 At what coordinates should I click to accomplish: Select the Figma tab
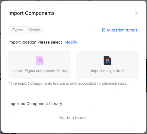[x=18, y=30]
